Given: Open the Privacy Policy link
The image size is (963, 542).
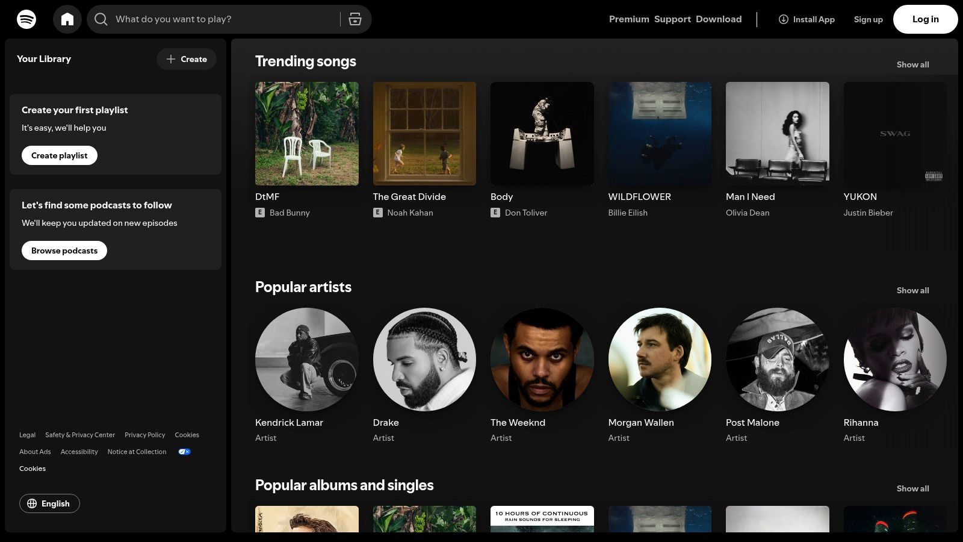Looking at the screenshot, I should (x=144, y=434).
